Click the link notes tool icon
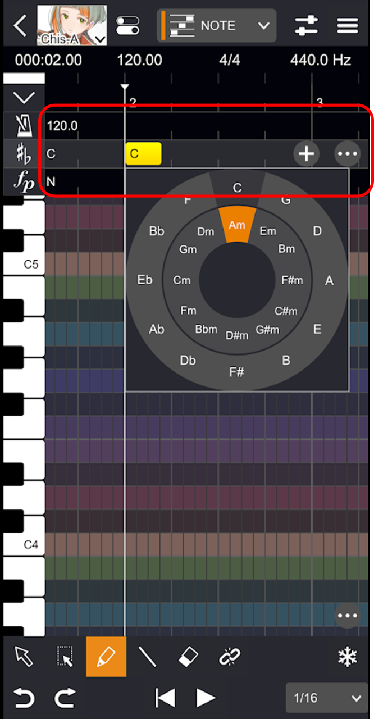Image resolution: width=374 pixels, height=719 pixels. tap(229, 656)
